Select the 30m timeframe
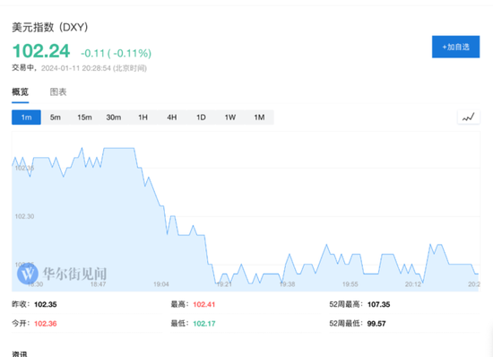The width and height of the screenshot is (493, 357). (x=114, y=118)
